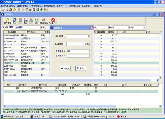165x119 pixels.
Task: Open 借出浏览 browse icon
Action: [44, 21]
